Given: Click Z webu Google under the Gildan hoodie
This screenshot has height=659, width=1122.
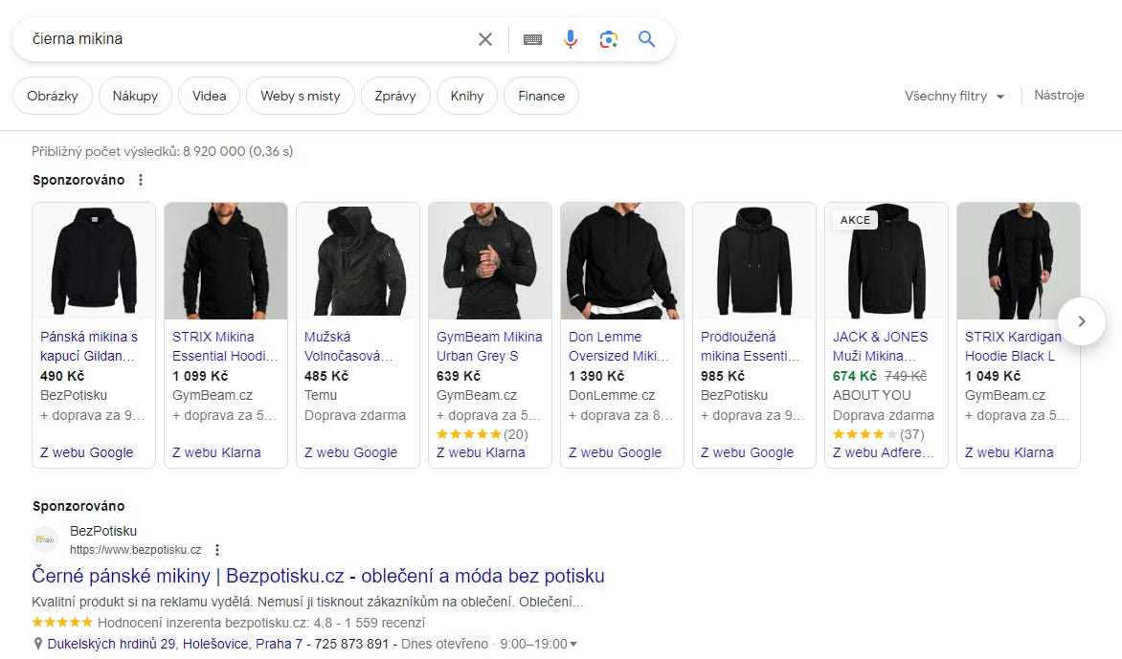Looking at the screenshot, I should pyautogui.click(x=86, y=452).
